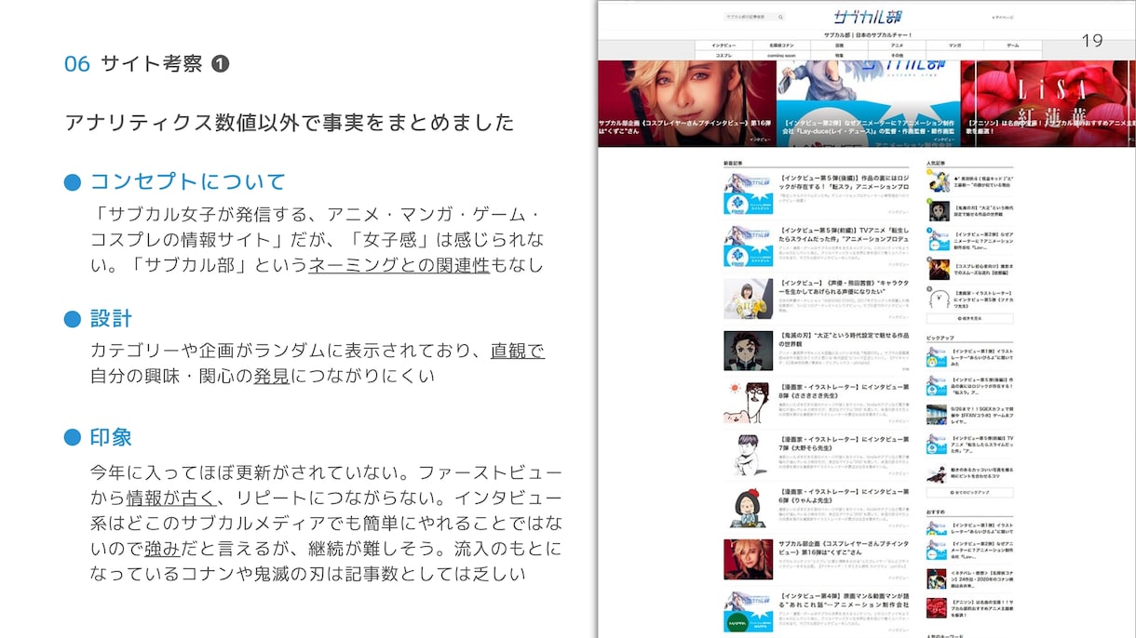Select underlined text ネーミングとの関連性

pos(399,265)
